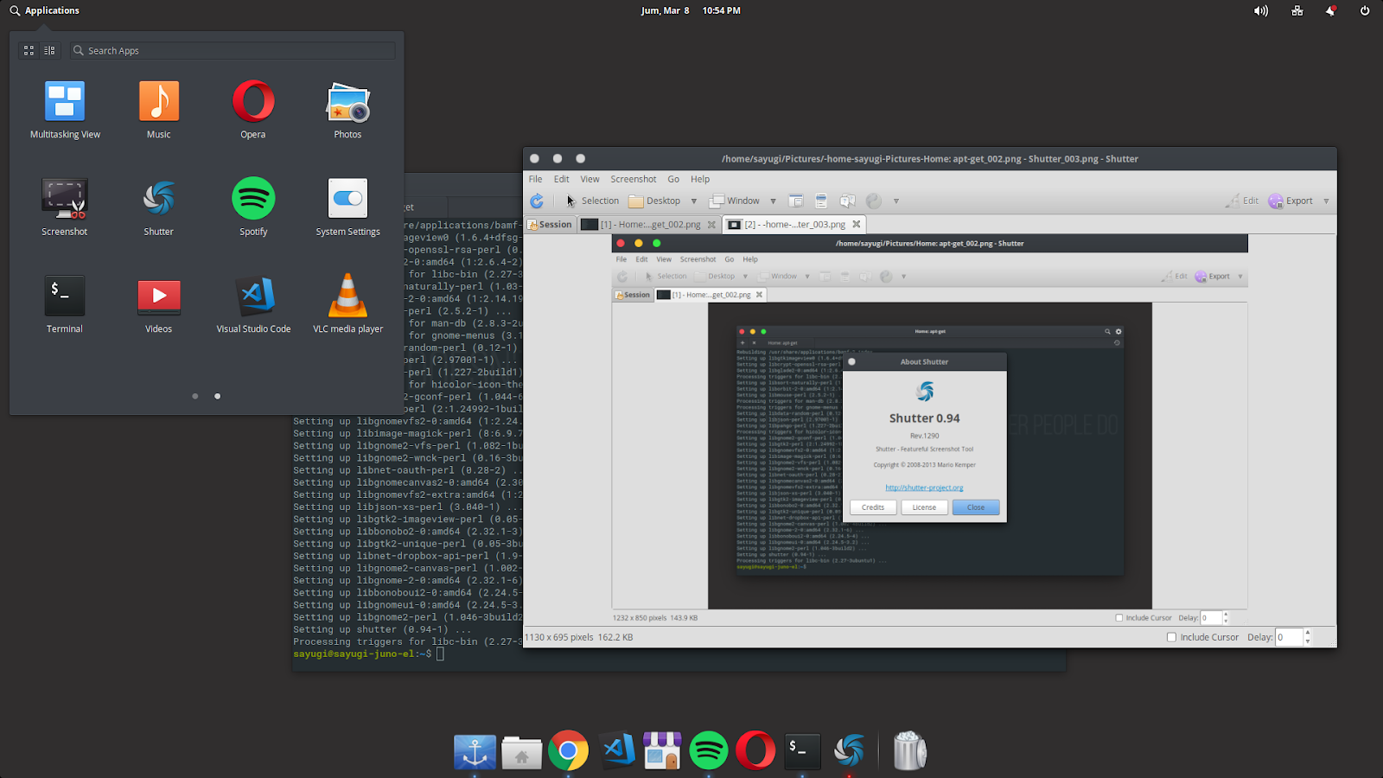The image size is (1383, 778).
Task: Launch Google Chrome from the dock
Action: pos(568,751)
